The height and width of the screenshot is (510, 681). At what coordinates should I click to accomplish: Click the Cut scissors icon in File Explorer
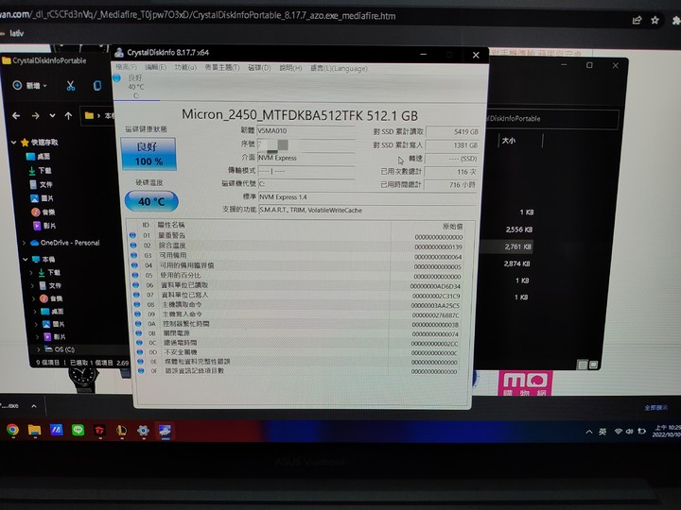[x=70, y=86]
